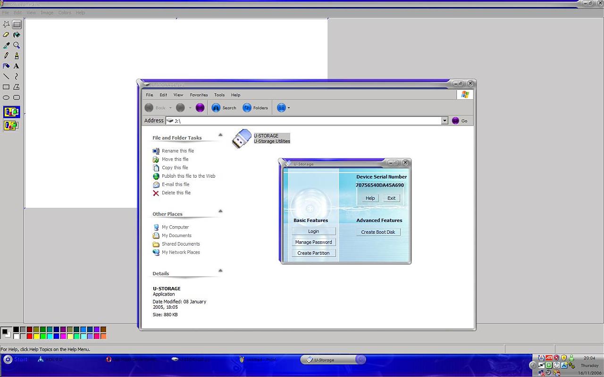This screenshot has height=377, width=604.
Task: Click the Go button beside the address bar
Action: click(x=460, y=121)
